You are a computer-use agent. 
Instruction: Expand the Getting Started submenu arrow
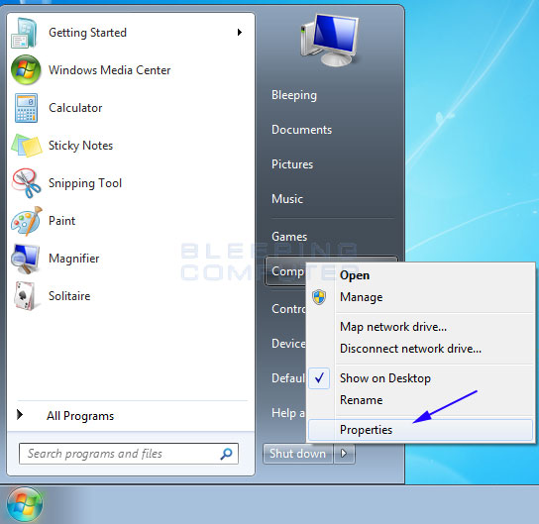[x=240, y=33]
